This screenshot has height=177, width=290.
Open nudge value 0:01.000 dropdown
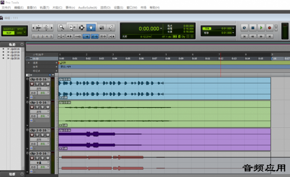point(233,33)
